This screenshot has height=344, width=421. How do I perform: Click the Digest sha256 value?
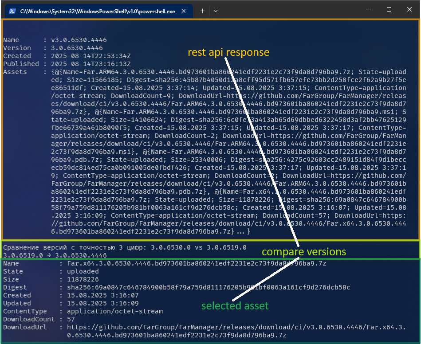[209, 287]
